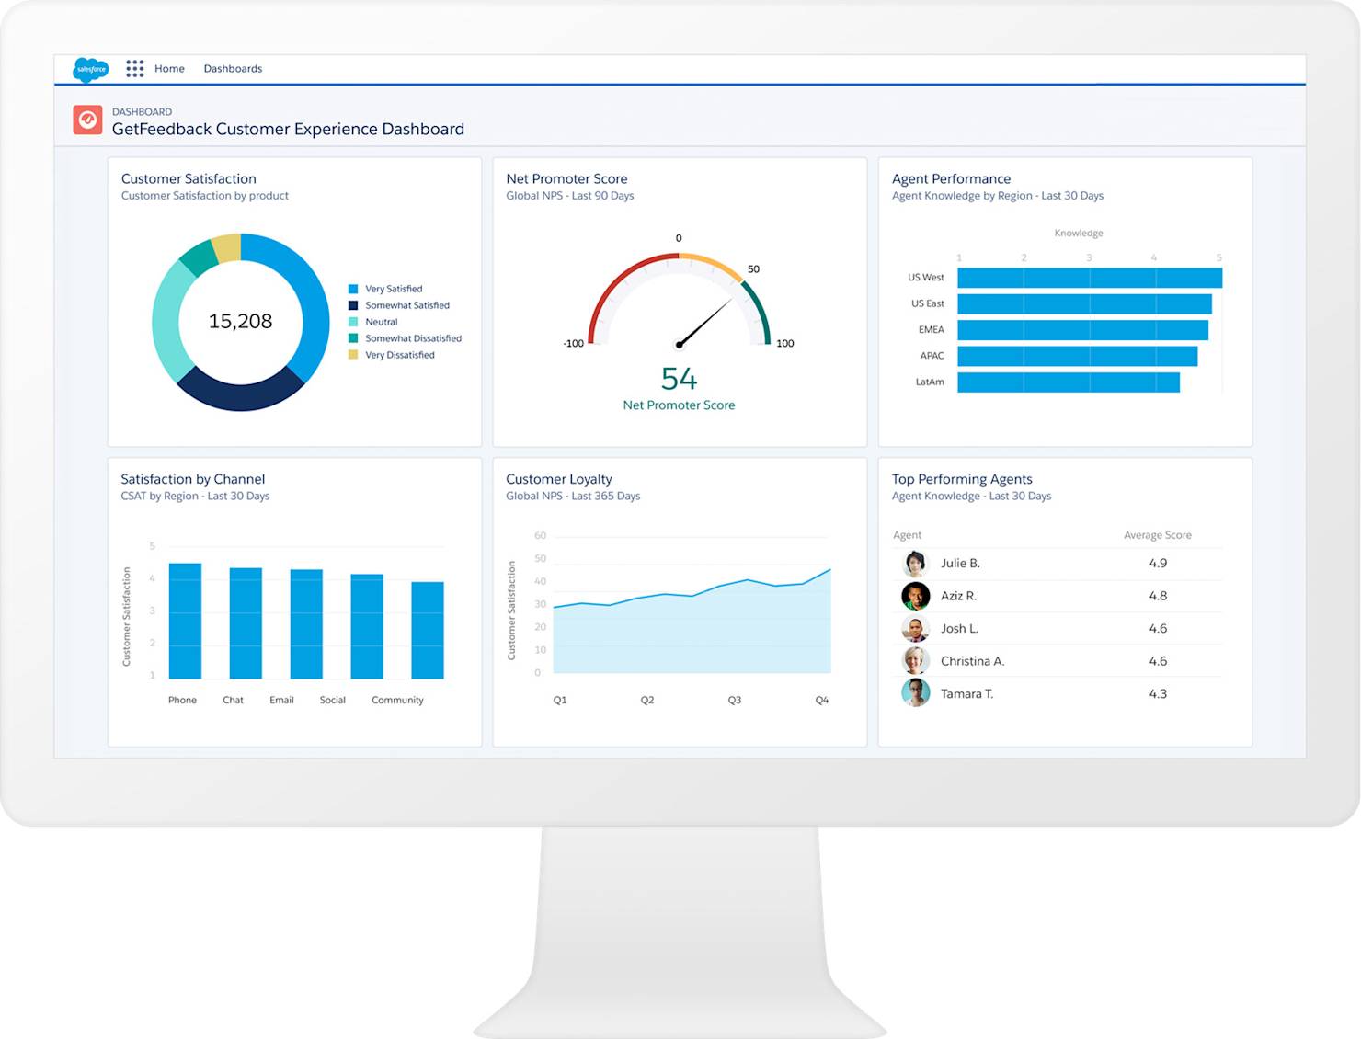Click the Neutral legend color swatch
Image resolution: width=1361 pixels, height=1039 pixels.
(352, 322)
